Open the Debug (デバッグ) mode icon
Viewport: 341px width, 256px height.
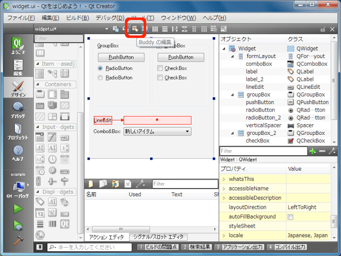tap(18, 109)
